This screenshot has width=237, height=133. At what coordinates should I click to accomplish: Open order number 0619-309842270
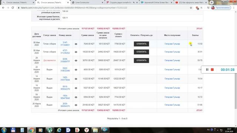pyautogui.click(x=65, y=88)
